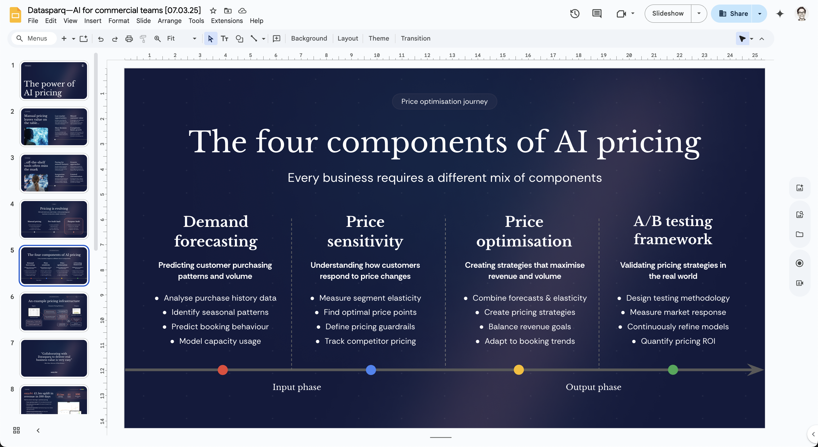Viewport: 818px width, 447px height.
Task: Collapse the filmstrip panel chevron
Action: 38,430
